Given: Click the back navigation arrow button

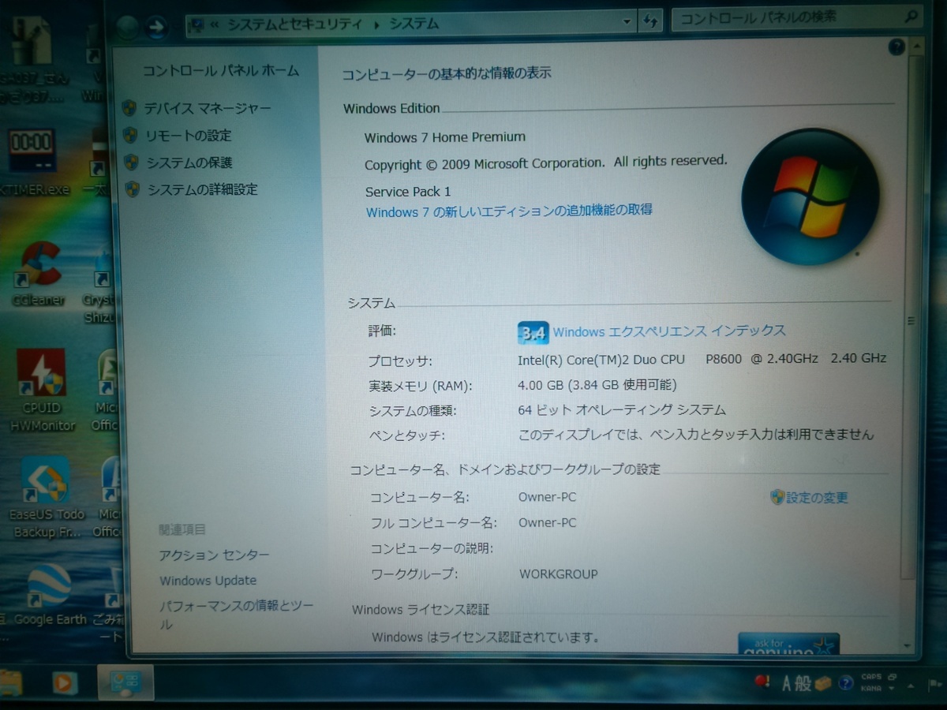Looking at the screenshot, I should pyautogui.click(x=127, y=28).
